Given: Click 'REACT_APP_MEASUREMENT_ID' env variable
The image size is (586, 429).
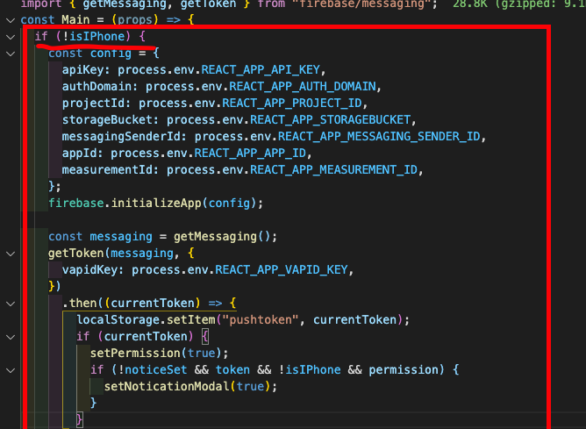Looking at the screenshot, I should coord(333,170).
